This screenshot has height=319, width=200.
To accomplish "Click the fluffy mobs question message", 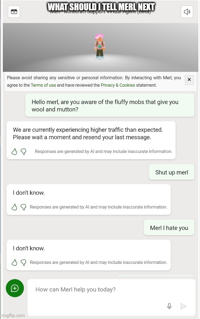I will [x=110, y=105].
